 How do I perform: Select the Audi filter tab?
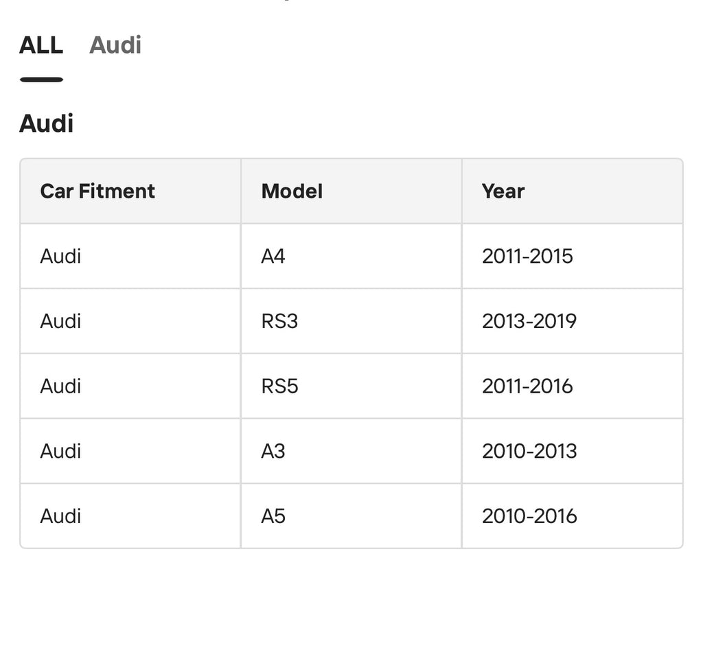click(x=115, y=45)
